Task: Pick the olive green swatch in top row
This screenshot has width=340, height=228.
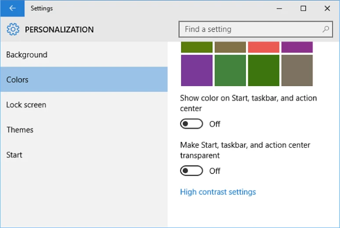Action: (x=197, y=47)
